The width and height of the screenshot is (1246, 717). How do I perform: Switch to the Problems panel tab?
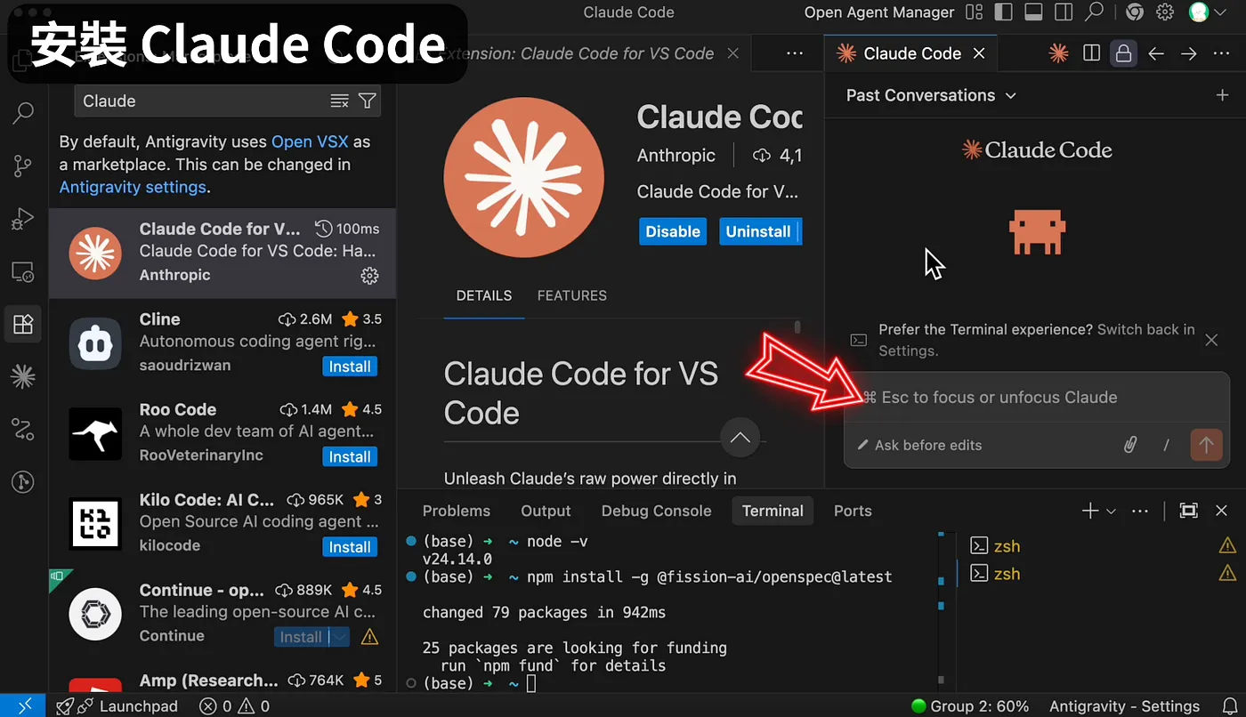(x=456, y=511)
